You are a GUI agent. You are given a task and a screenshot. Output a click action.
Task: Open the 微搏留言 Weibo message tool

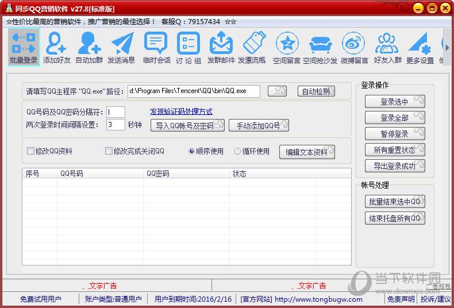(355, 47)
